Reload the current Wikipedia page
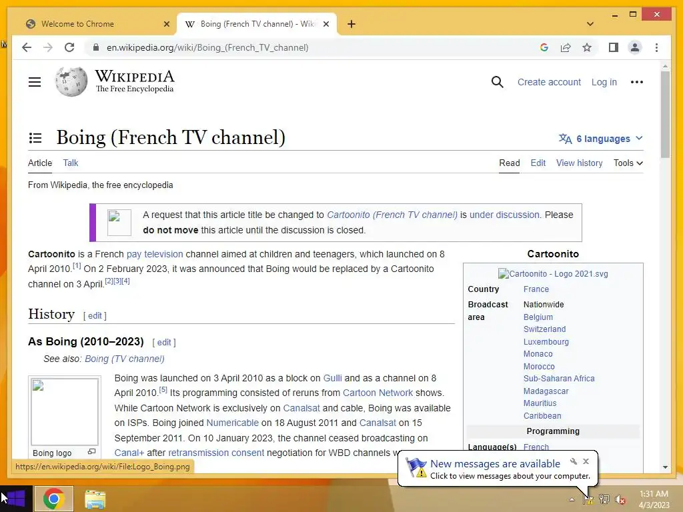 pos(69,47)
